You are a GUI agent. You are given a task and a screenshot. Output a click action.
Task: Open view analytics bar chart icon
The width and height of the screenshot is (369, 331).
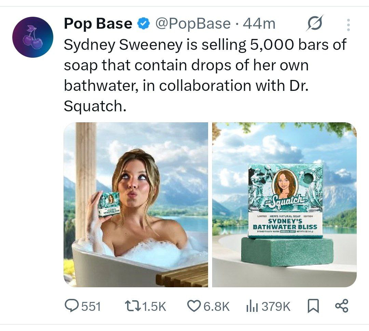click(x=252, y=306)
